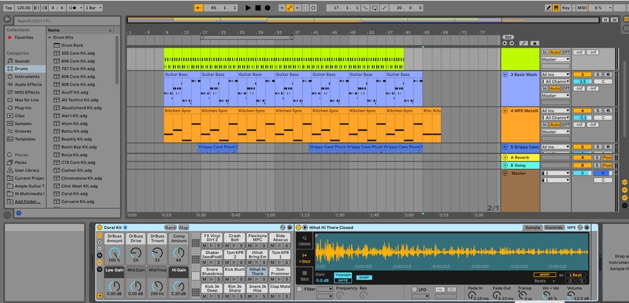Enable the Filter checkbox in Simpler
Screen dimensions: 629x303
click(x=299, y=289)
